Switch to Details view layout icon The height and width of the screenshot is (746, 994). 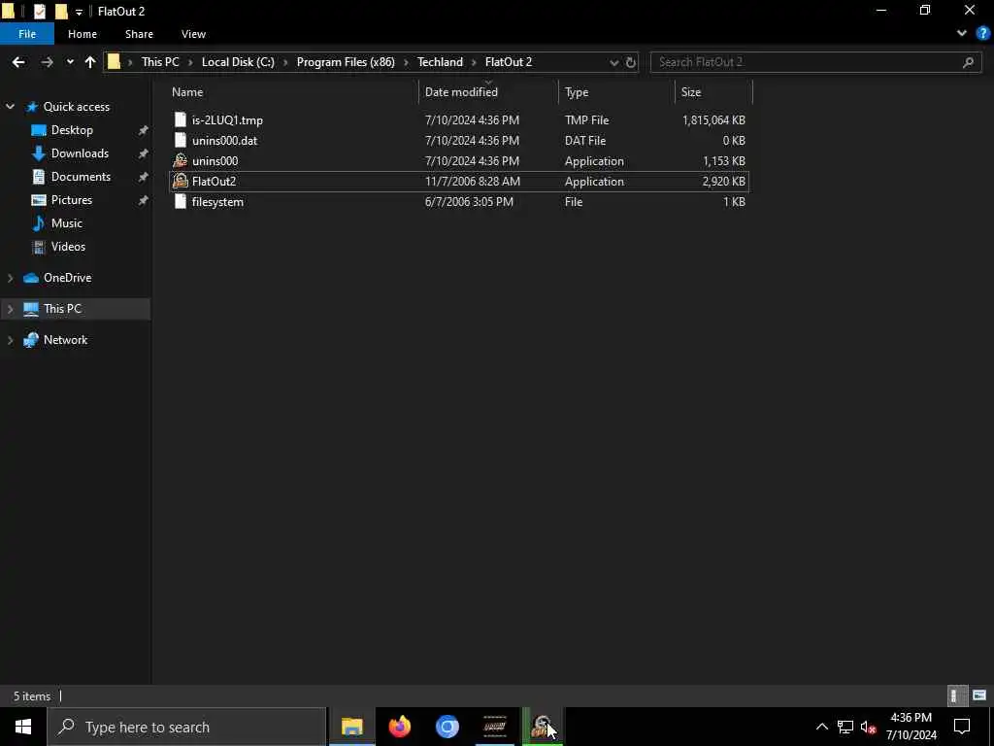pos(955,695)
